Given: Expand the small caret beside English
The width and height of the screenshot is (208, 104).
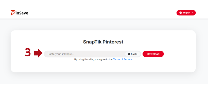Looking at the screenshot, I should tap(192, 13).
